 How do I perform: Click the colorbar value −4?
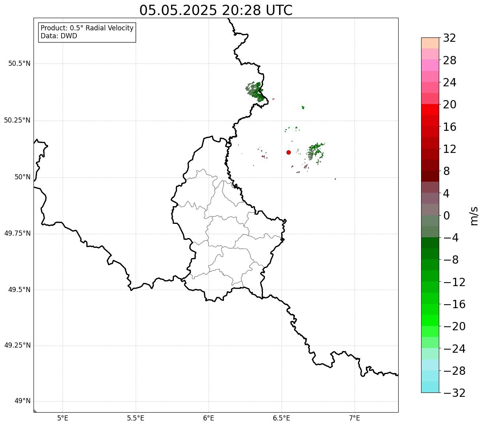[451, 238]
